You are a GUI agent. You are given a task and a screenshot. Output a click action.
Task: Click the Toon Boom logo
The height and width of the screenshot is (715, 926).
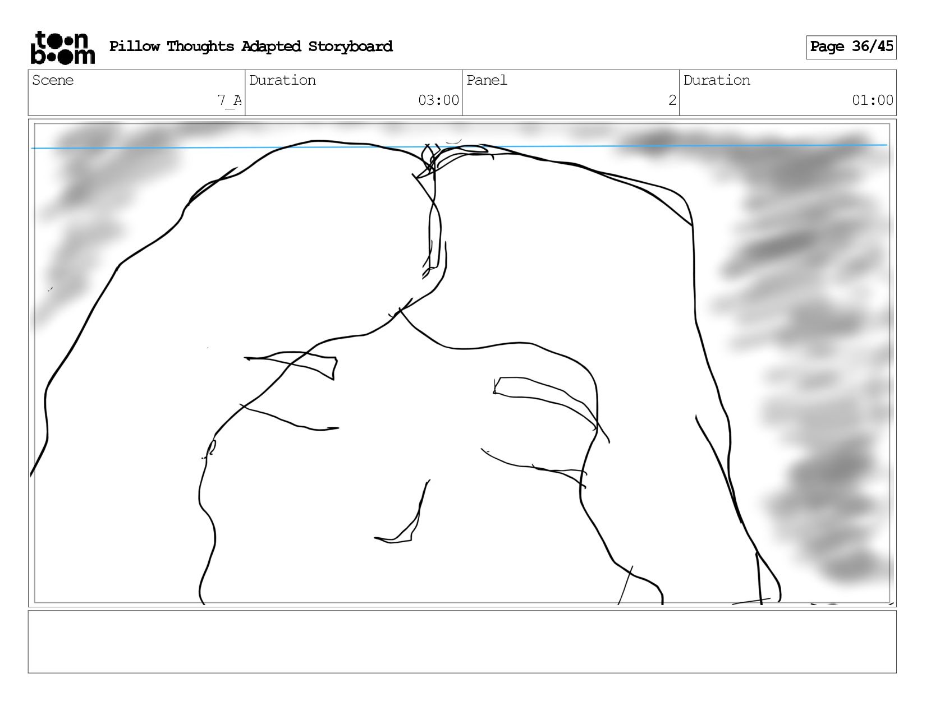pyautogui.click(x=62, y=48)
